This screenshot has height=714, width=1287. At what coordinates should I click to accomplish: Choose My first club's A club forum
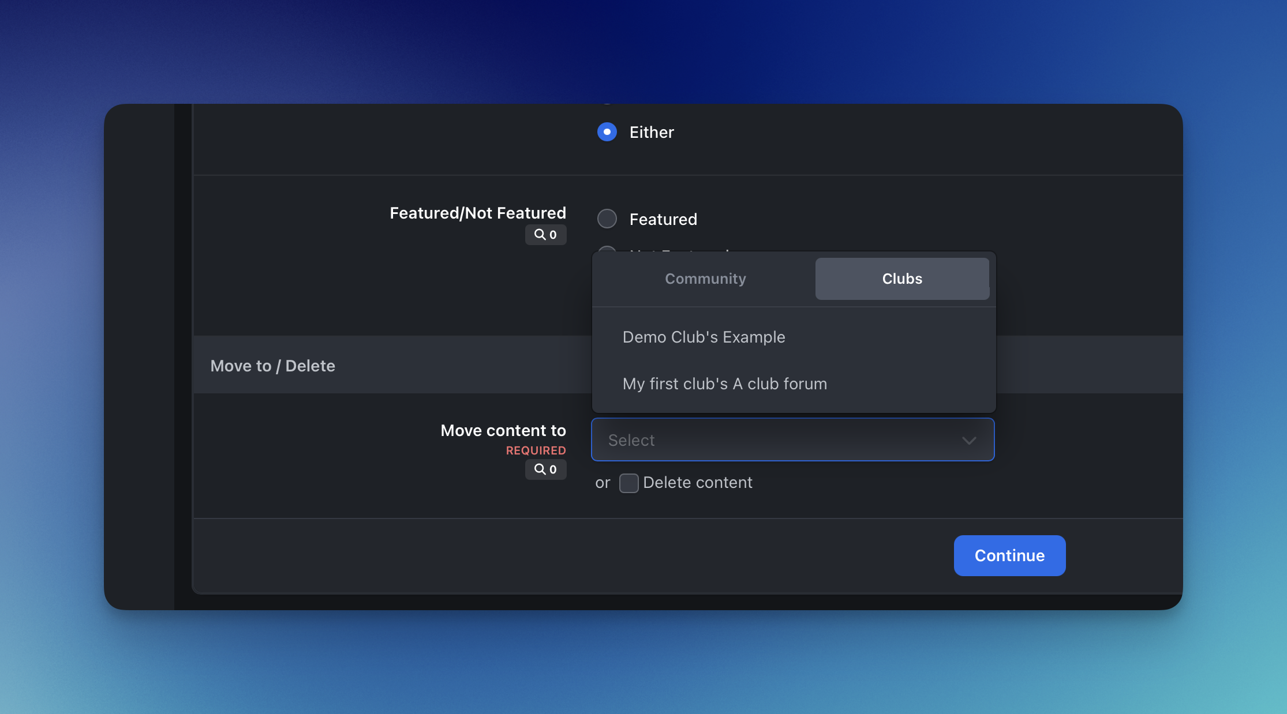[724, 384]
